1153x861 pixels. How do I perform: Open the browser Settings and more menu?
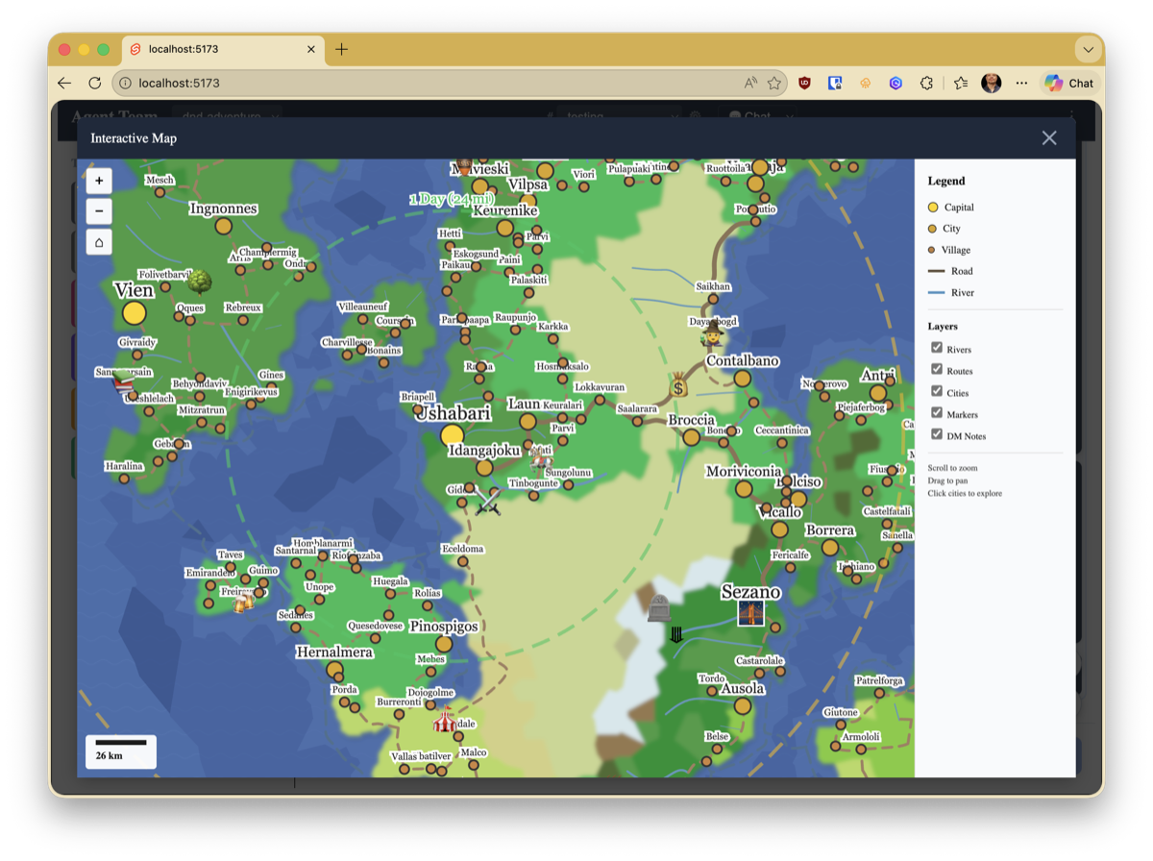(1021, 84)
